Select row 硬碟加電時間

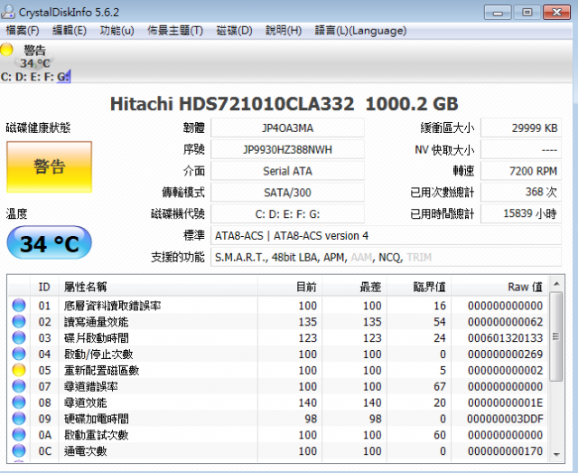coord(278,419)
